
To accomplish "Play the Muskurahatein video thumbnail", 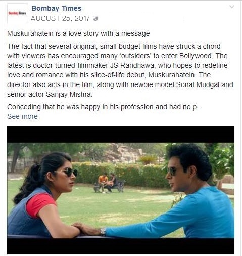I will click(x=121, y=190).
